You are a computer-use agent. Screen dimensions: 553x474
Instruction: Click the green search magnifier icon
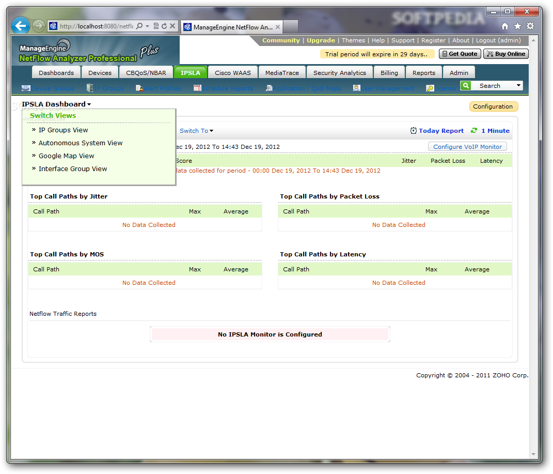point(466,86)
